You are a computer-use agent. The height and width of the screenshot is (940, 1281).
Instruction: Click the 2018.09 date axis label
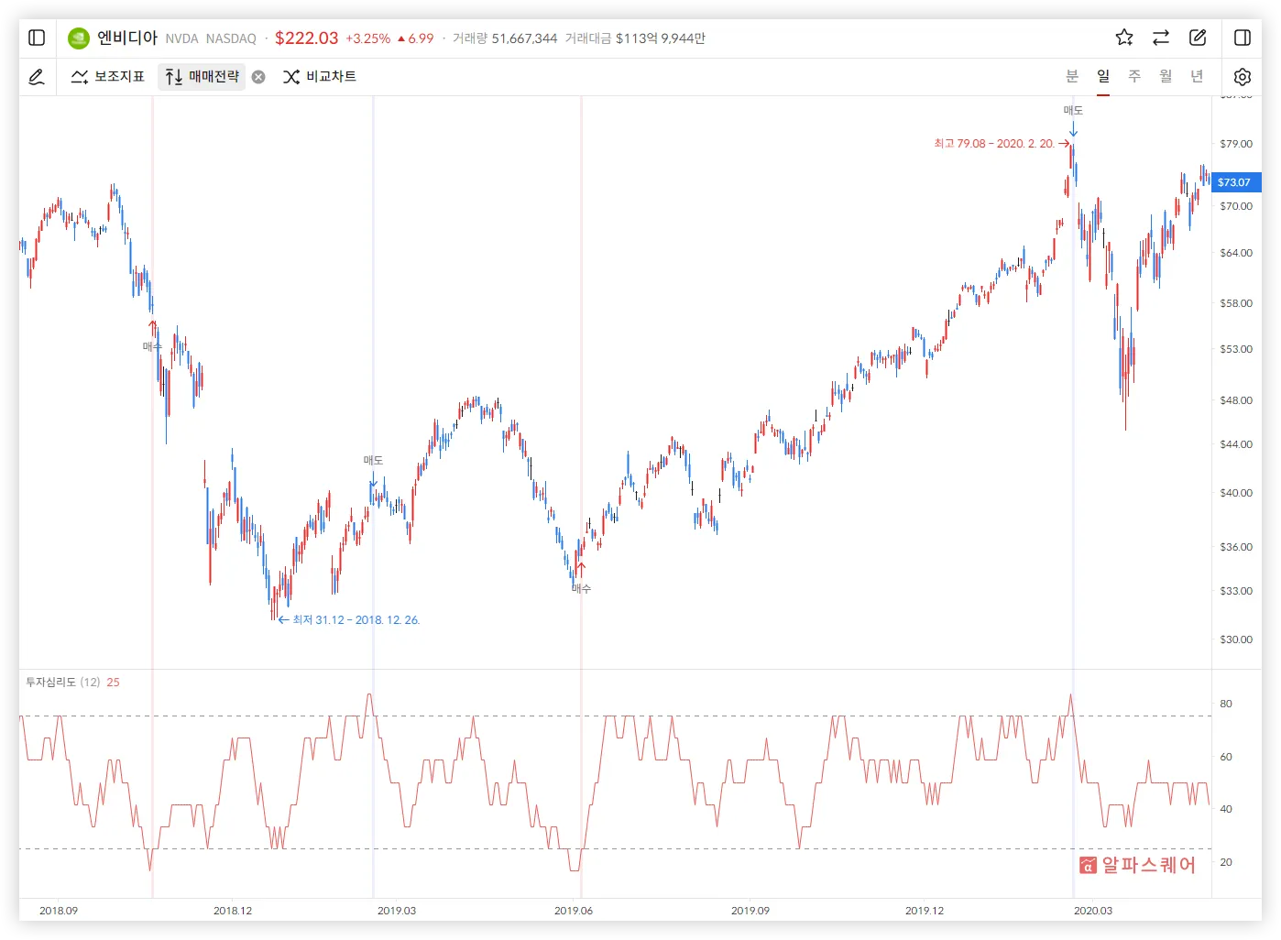(x=59, y=911)
